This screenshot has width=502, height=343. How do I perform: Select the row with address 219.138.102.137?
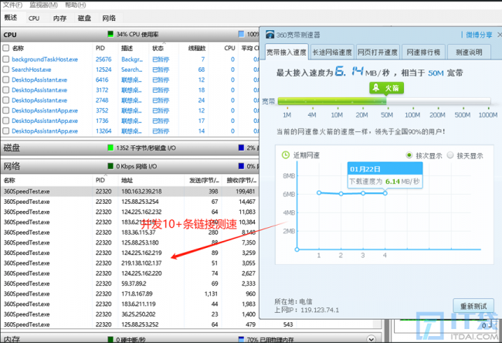point(130,263)
